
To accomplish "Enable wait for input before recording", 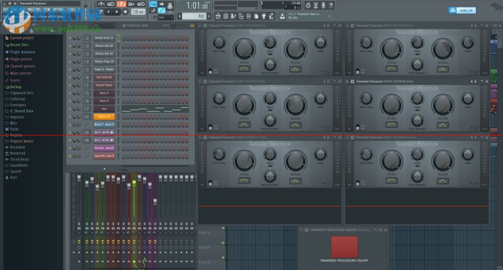I will (x=111, y=4).
